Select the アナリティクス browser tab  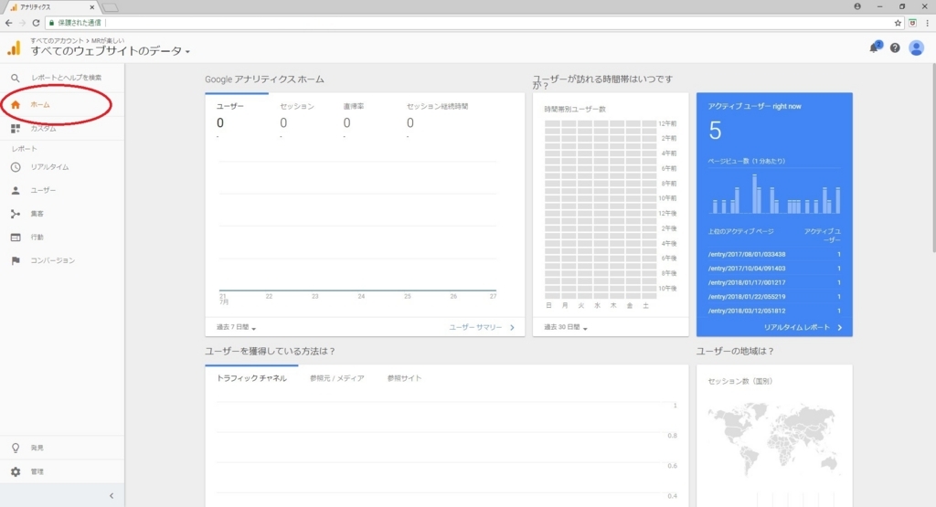(51, 7)
